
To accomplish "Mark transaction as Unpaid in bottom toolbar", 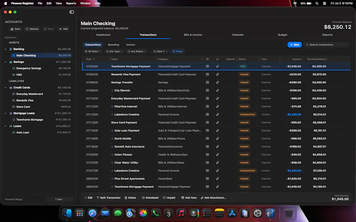I will 169,198.
